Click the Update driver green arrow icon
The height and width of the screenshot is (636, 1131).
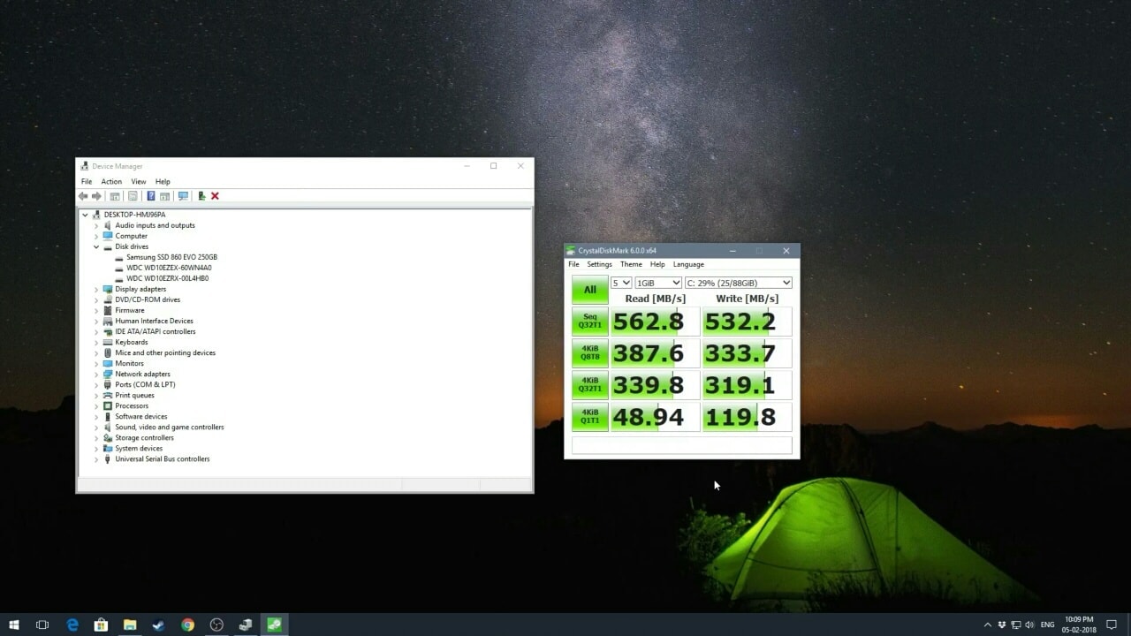(201, 196)
